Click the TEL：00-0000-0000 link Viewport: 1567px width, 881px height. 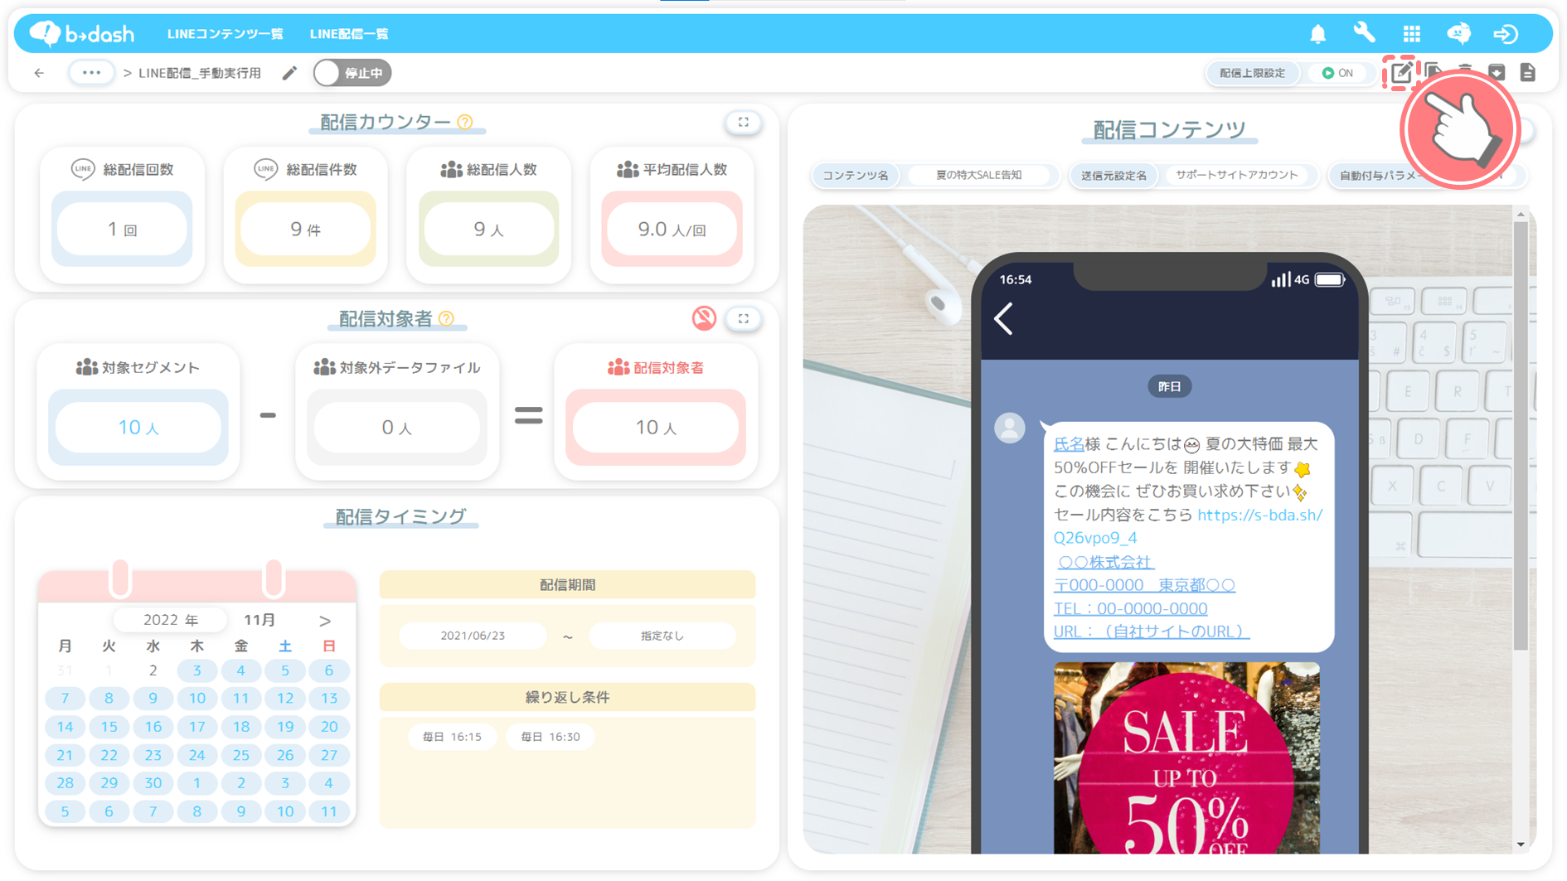[1130, 608]
